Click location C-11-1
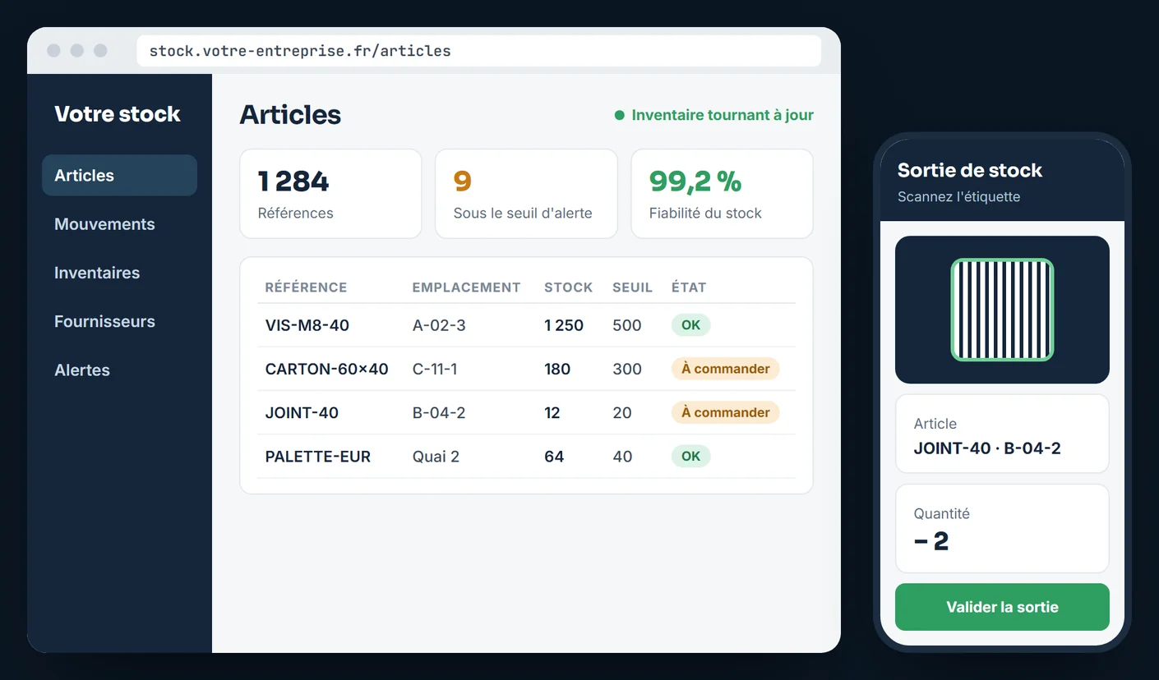 (x=435, y=369)
